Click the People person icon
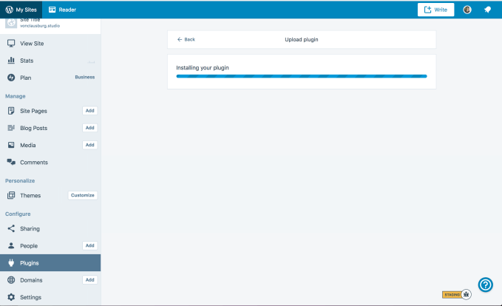This screenshot has height=306, width=502. pyautogui.click(x=11, y=245)
